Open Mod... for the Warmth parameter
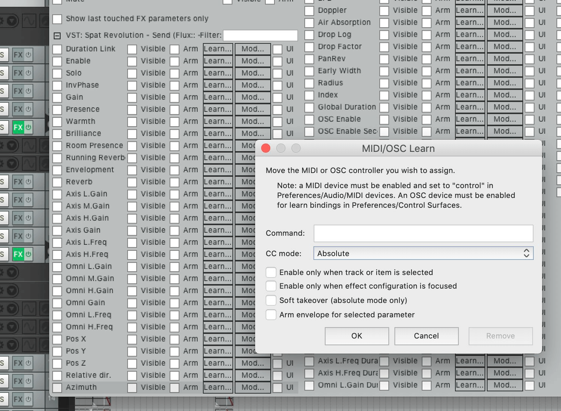This screenshot has width=561, height=411. [x=252, y=121]
